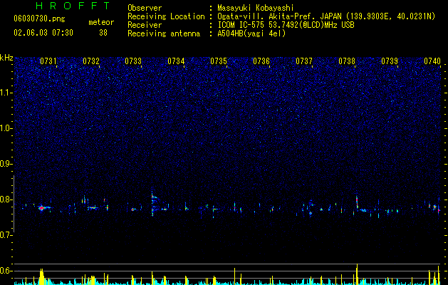Click the date stamp 02.06.03 07:30
The image size is (448, 285).
coord(43,33)
